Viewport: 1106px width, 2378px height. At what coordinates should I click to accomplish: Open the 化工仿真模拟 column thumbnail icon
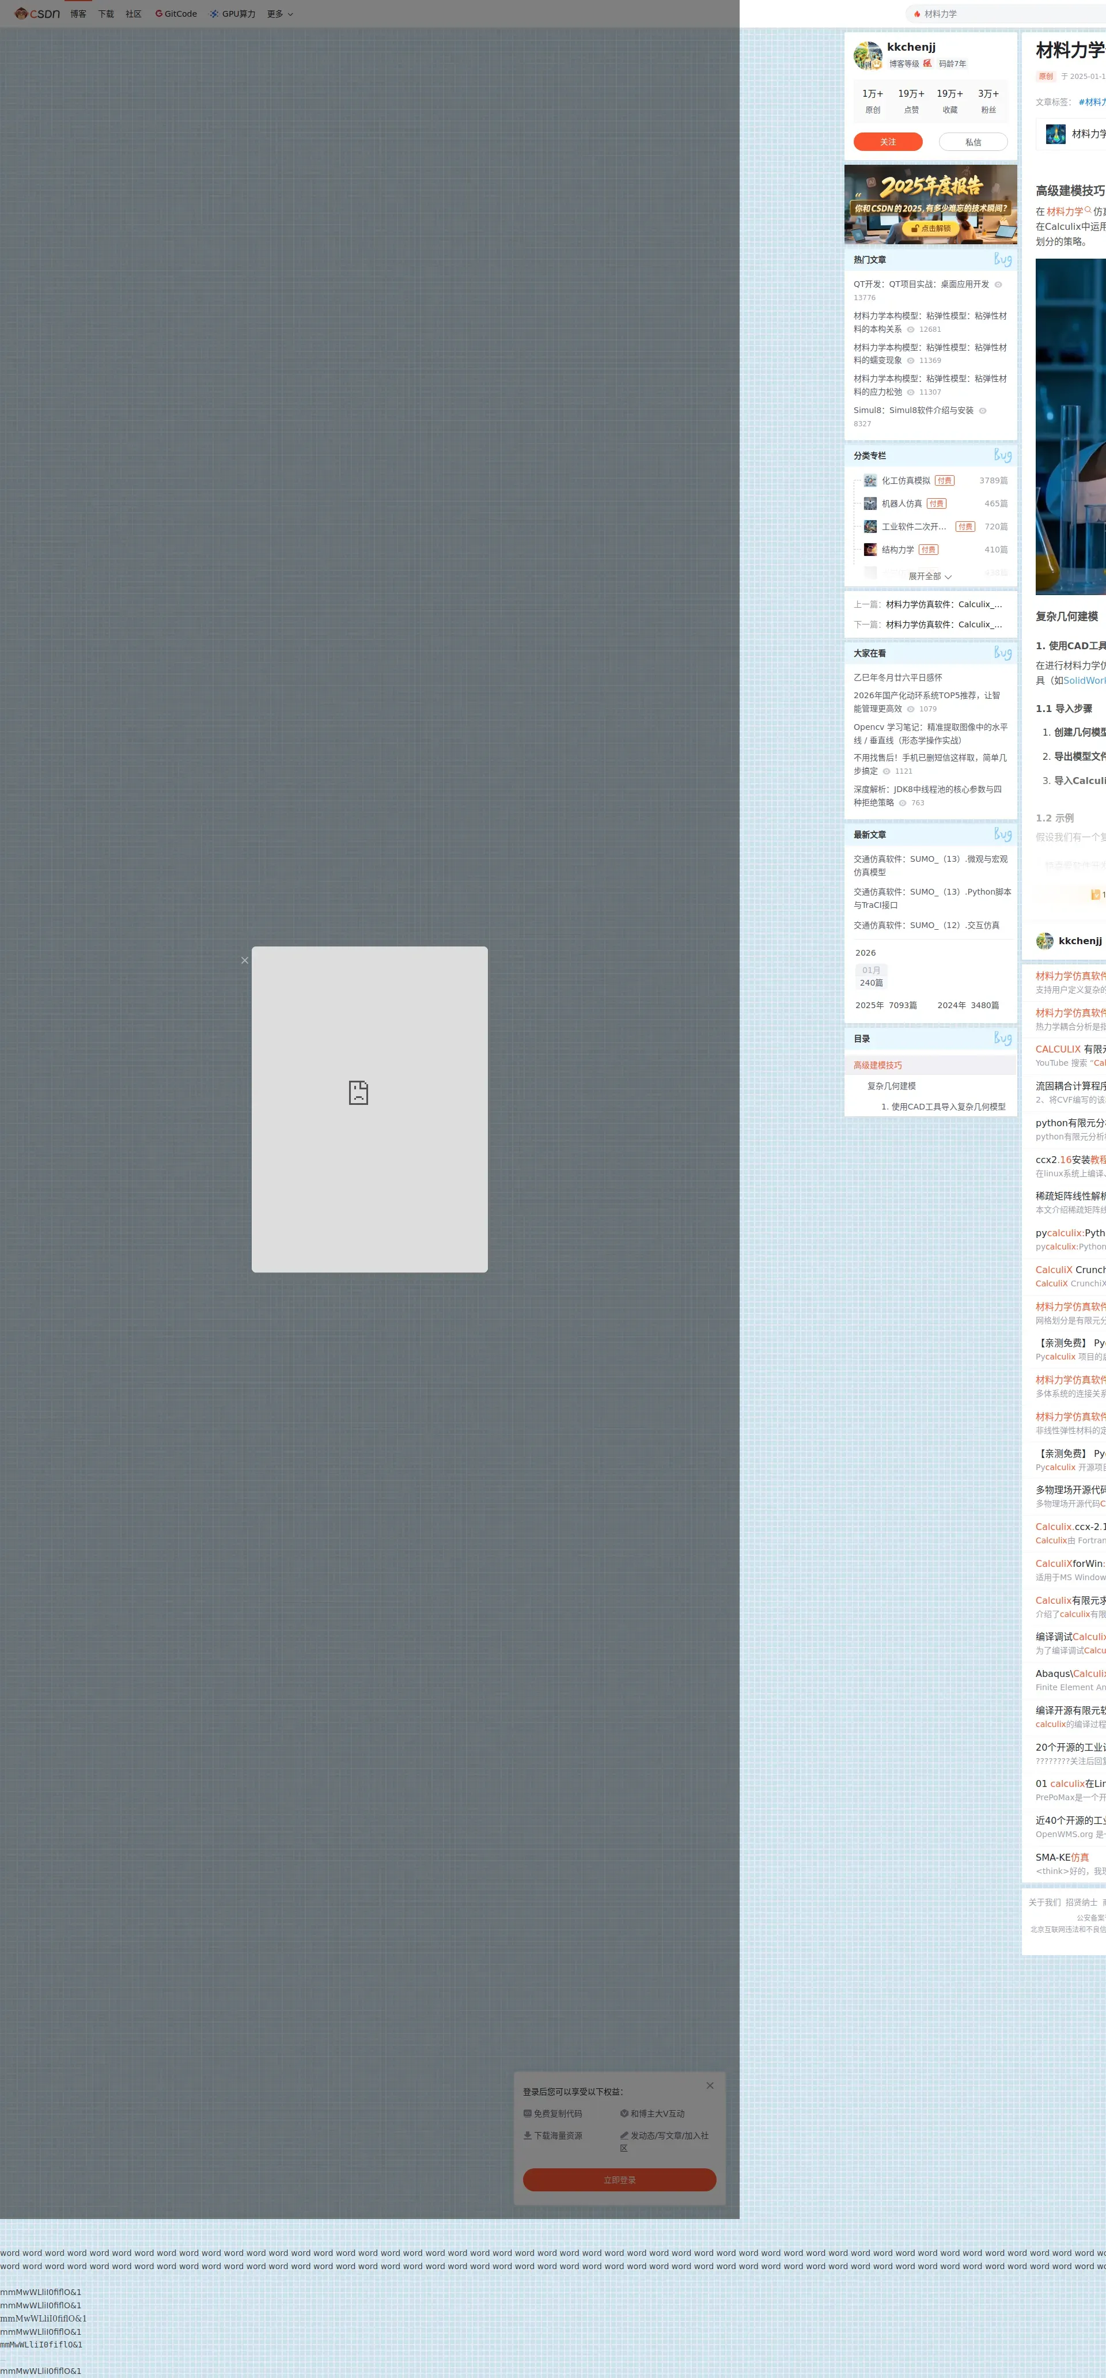[x=870, y=481]
